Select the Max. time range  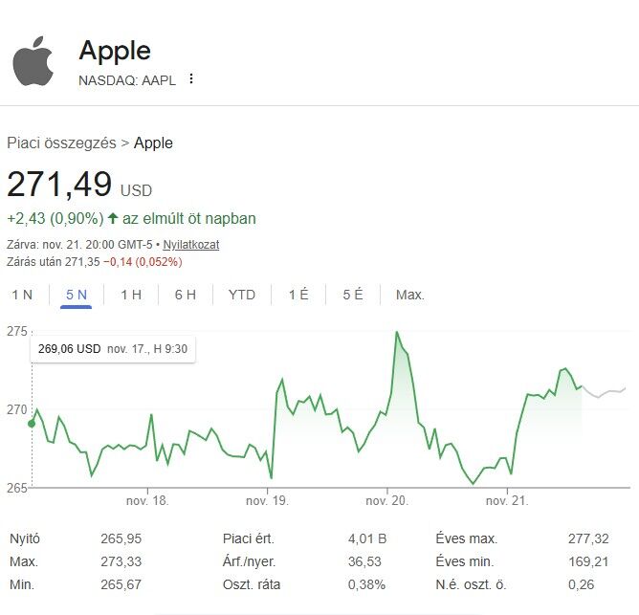point(409,295)
